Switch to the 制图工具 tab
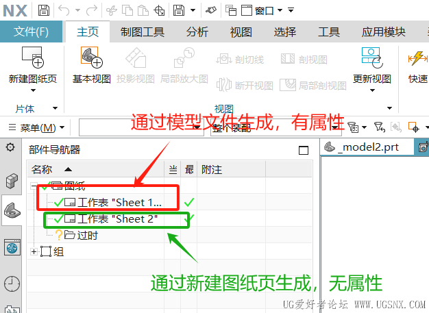Screen dimensions: 429x313 click(x=143, y=32)
